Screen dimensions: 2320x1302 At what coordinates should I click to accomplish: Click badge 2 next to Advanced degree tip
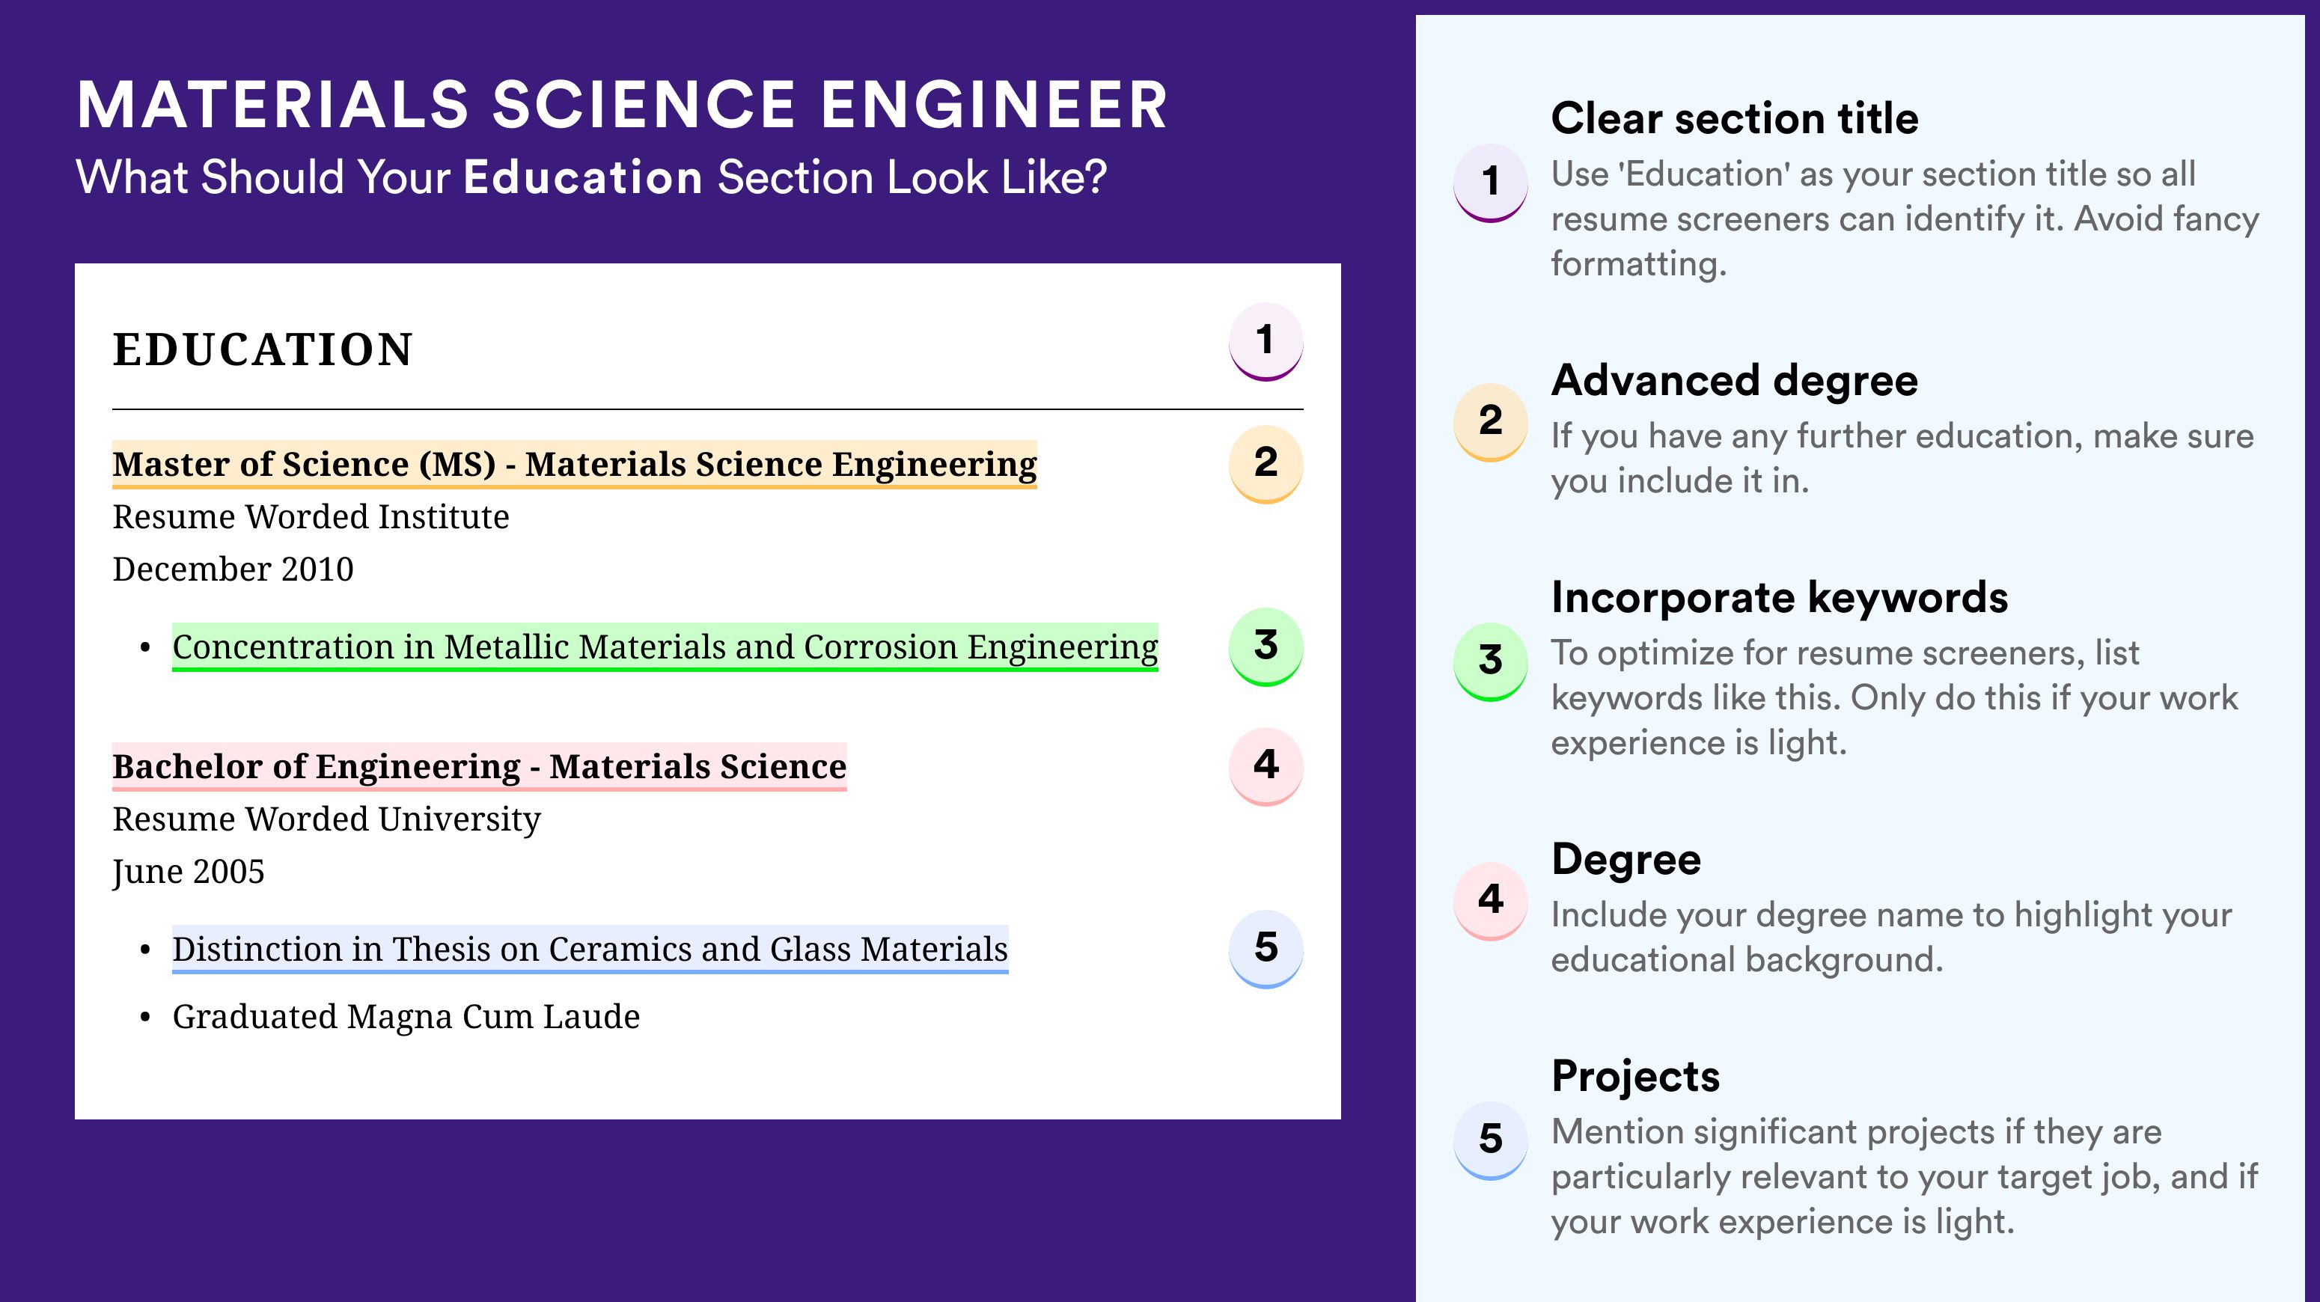[x=1491, y=422]
